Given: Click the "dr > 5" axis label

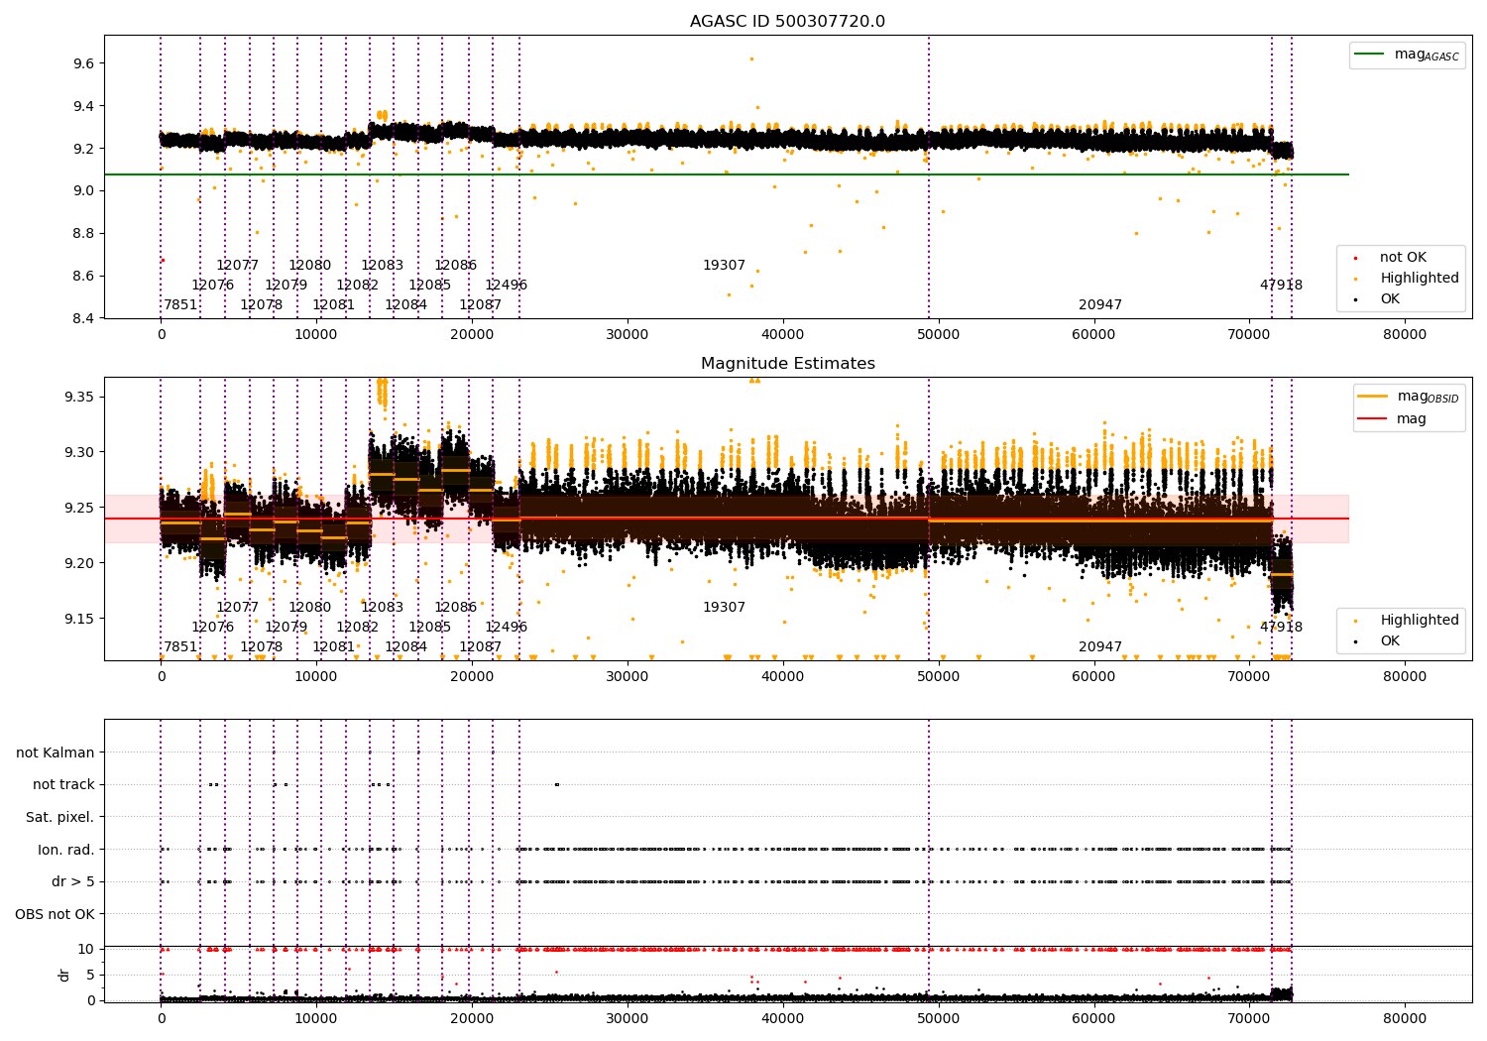Looking at the screenshot, I should (x=73, y=882).
